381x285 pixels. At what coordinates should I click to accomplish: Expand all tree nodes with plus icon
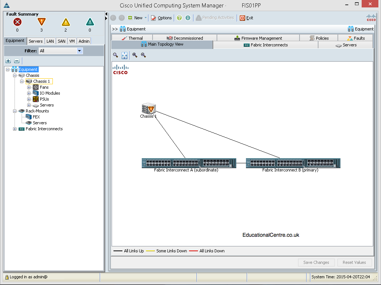(8, 61)
